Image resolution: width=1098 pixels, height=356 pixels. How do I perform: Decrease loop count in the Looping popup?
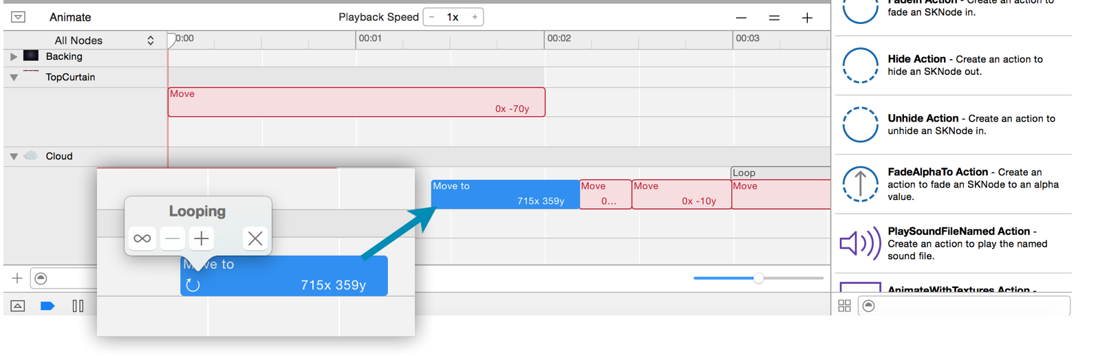(172, 238)
